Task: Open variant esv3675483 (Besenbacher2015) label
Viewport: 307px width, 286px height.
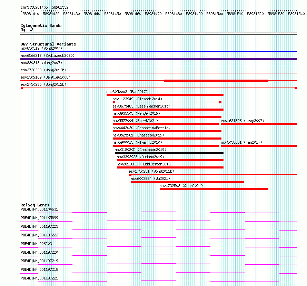Action: click(x=141, y=106)
